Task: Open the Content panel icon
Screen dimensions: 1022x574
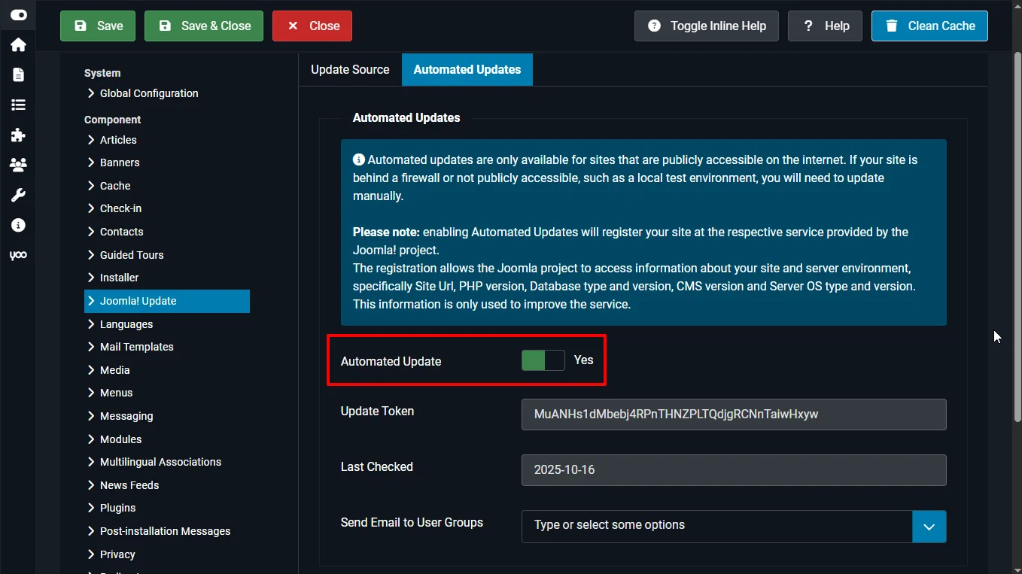Action: 18,74
